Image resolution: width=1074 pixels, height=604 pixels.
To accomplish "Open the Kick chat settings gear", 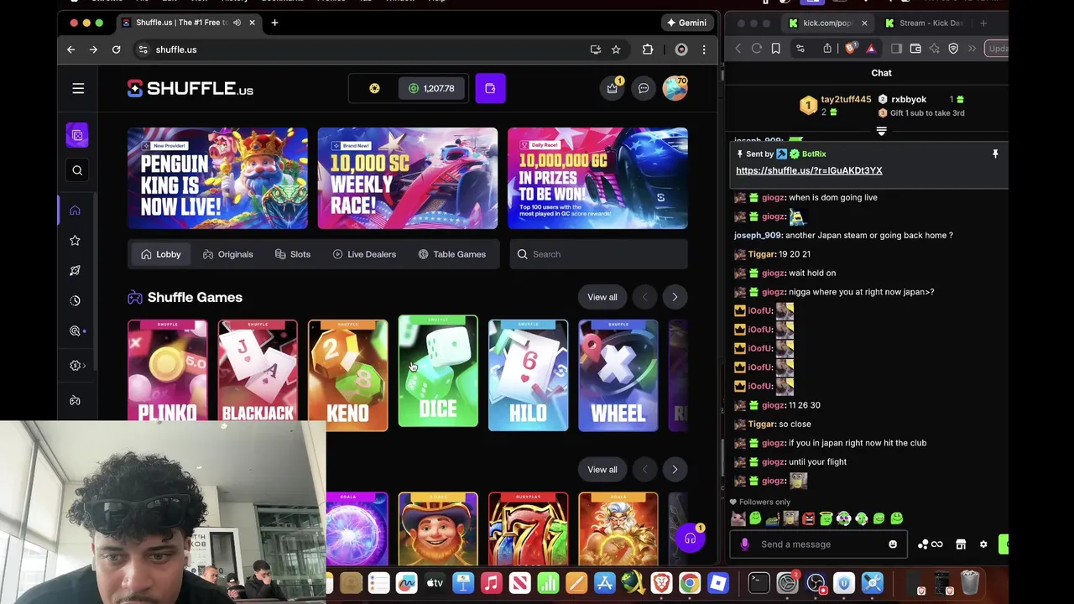I will coord(983,544).
